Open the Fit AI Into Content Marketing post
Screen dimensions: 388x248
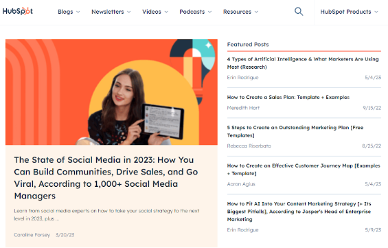(x=299, y=212)
